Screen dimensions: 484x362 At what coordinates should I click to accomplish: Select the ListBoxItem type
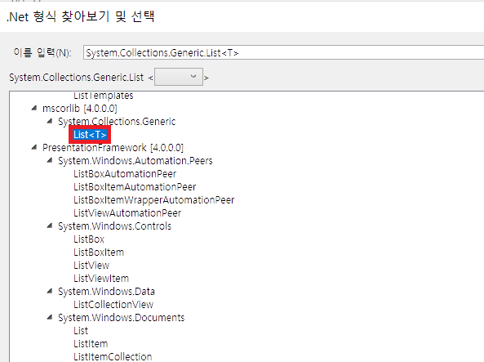[x=99, y=253]
